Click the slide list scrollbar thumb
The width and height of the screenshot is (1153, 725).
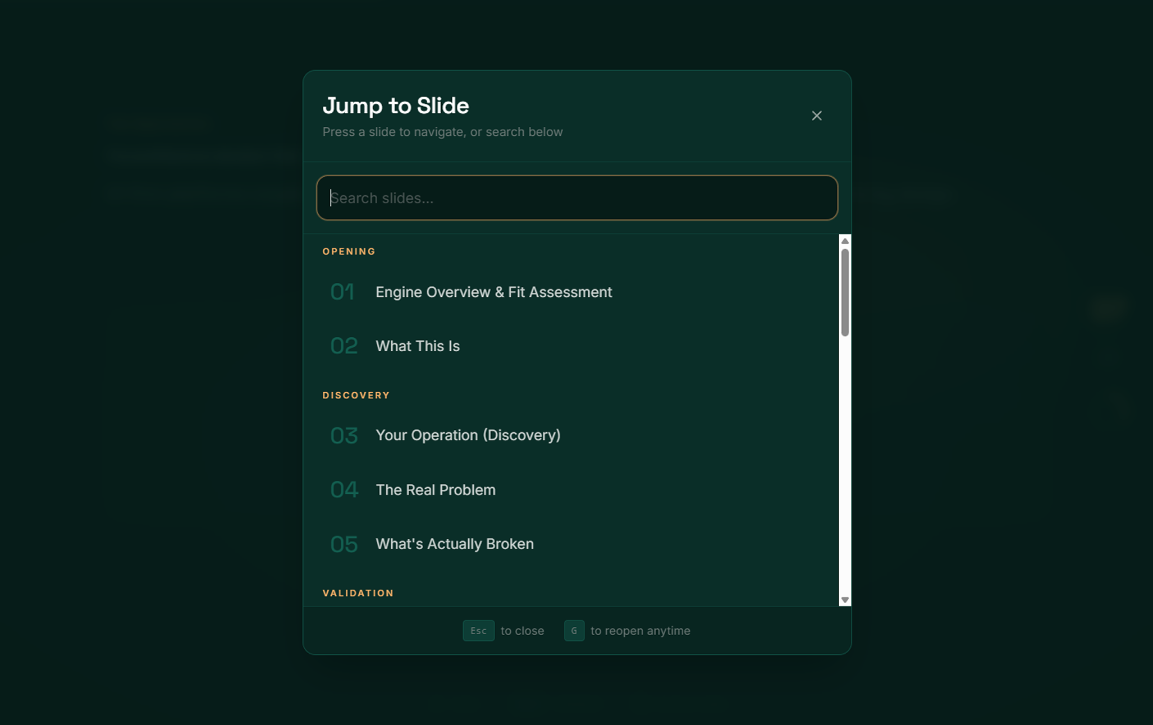point(844,292)
